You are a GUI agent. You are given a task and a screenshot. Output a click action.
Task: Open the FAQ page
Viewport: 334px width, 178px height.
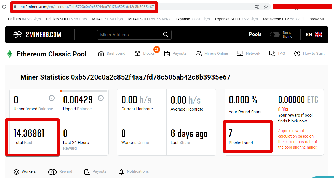[x=277, y=53]
